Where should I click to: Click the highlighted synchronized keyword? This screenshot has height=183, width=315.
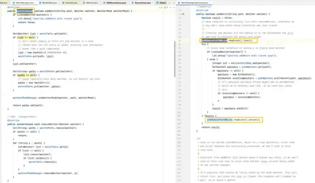tap(24, 11)
